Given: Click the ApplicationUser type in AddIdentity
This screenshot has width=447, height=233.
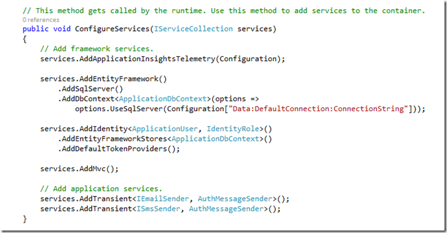Looking at the screenshot, I should coord(165,129).
